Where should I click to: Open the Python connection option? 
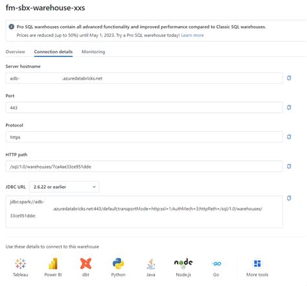118,267
